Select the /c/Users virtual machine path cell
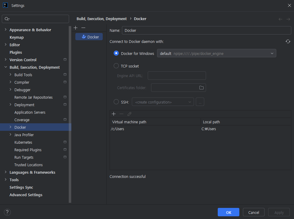The image size is (294, 219). tap(155, 129)
